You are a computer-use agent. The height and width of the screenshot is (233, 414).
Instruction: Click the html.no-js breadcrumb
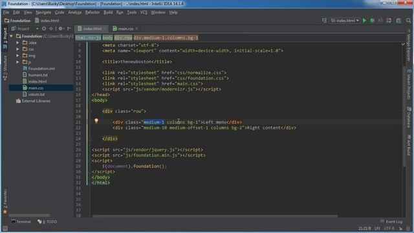point(88,38)
